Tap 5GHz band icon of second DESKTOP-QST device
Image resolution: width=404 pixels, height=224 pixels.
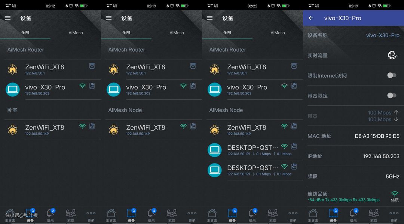click(294, 167)
